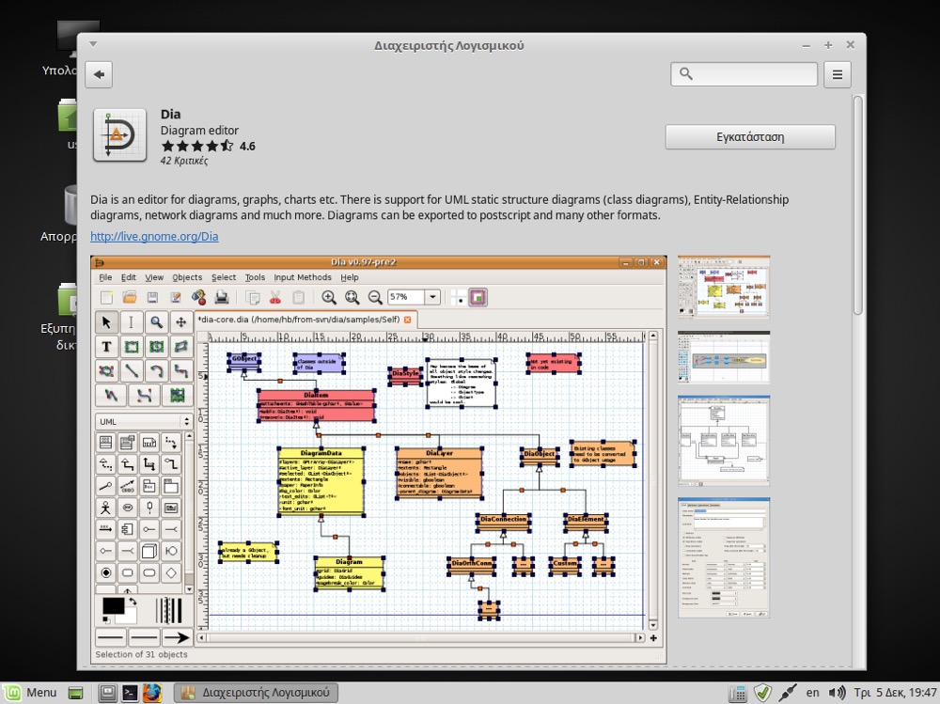The height and width of the screenshot is (704, 940).
Task: Launch Firefox from the taskbar
Action: tap(151, 694)
